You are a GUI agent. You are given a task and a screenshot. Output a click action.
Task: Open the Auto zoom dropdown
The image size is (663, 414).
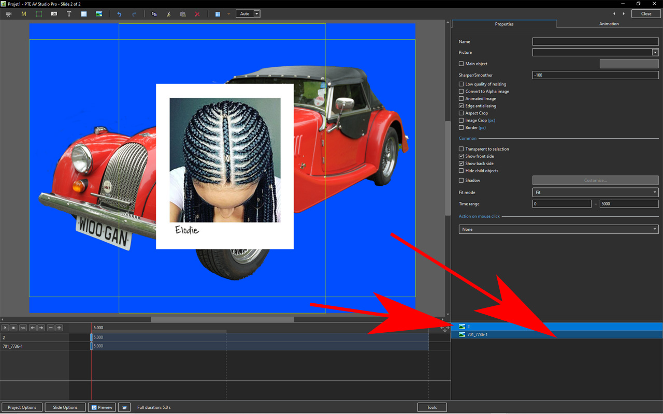click(x=257, y=14)
